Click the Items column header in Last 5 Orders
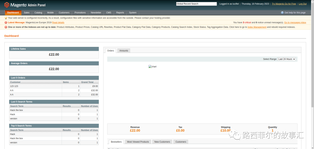The width and height of the screenshot is (314, 149). [x=71, y=82]
